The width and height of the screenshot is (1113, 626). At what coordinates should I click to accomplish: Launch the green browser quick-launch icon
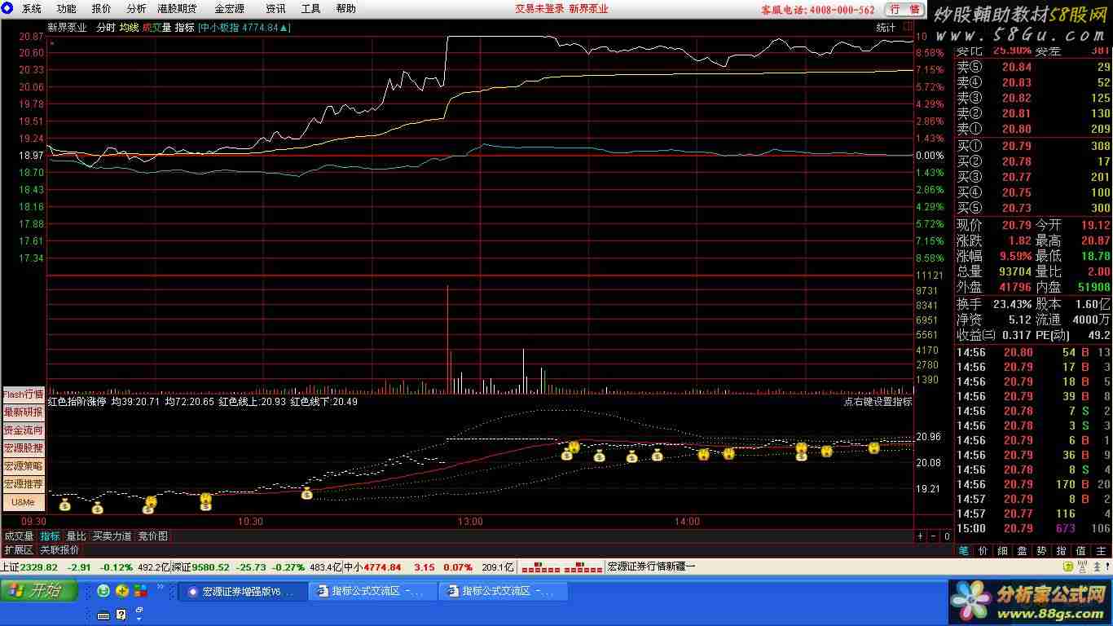click(103, 590)
